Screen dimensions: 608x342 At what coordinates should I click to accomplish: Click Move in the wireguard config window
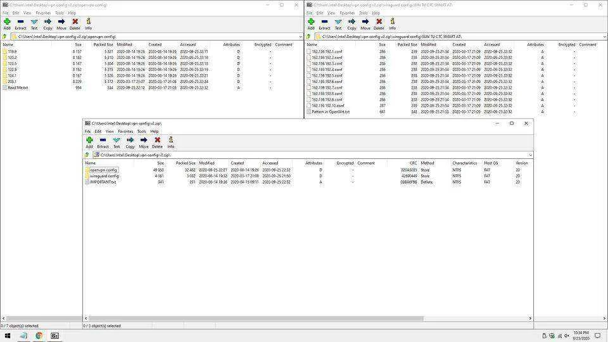[x=365, y=23]
